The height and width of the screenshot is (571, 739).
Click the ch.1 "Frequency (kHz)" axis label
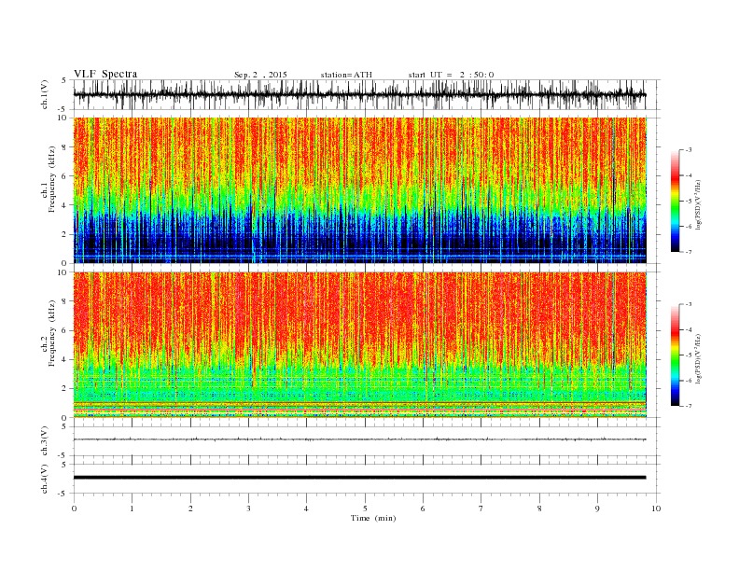51,179
